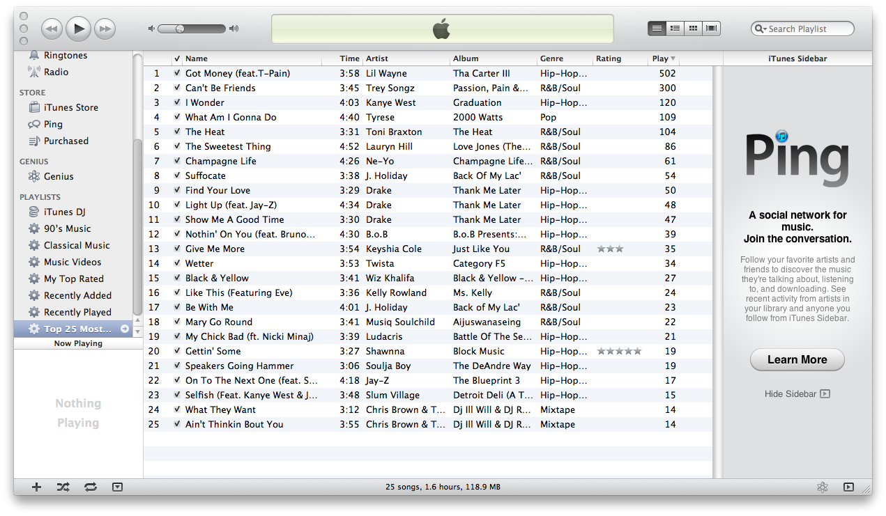Image resolution: width=886 pixels, height=516 pixels.
Task: Select Recently Added playlist
Action: [77, 295]
